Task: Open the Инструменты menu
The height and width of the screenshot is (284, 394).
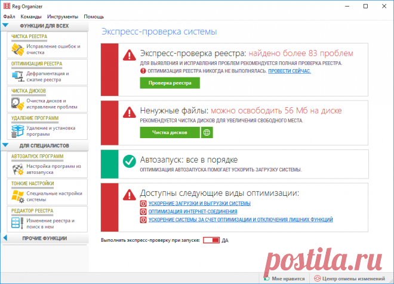Action: coord(63,17)
